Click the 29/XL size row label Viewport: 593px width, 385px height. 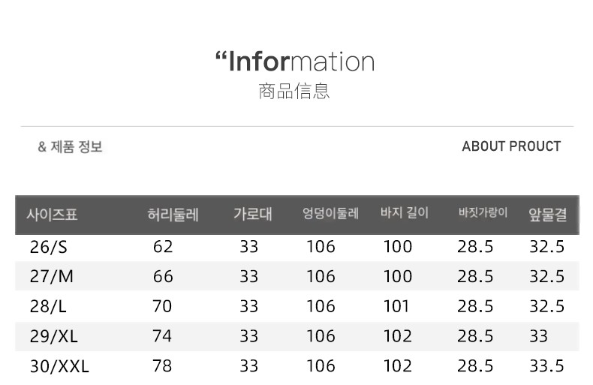(x=54, y=336)
